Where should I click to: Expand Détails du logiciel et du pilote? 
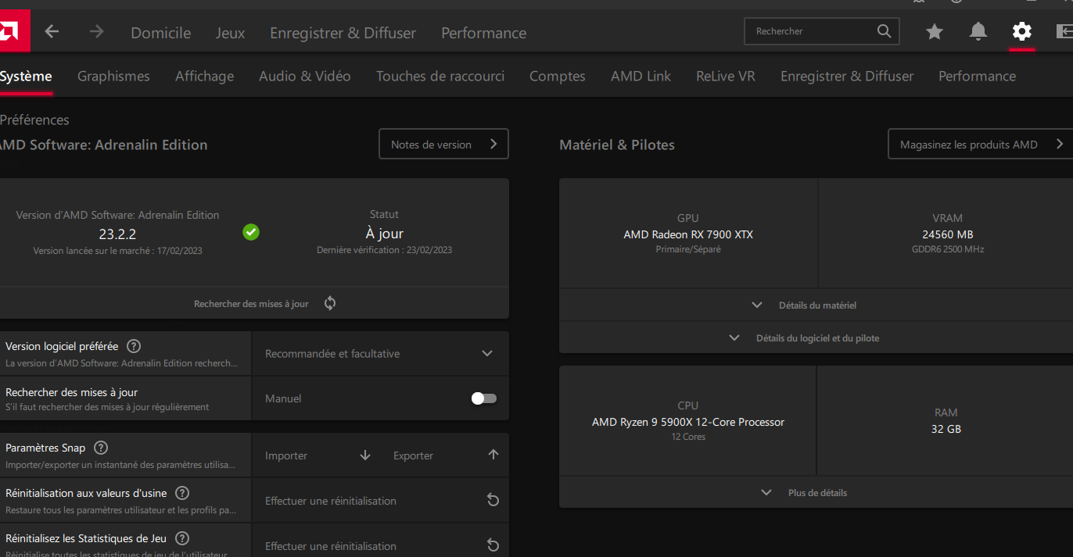806,338
